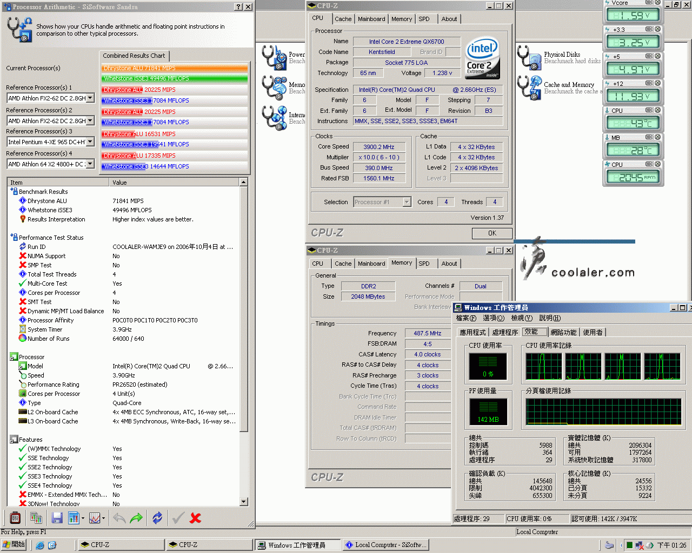Click the grey back arrow icon

(119, 518)
